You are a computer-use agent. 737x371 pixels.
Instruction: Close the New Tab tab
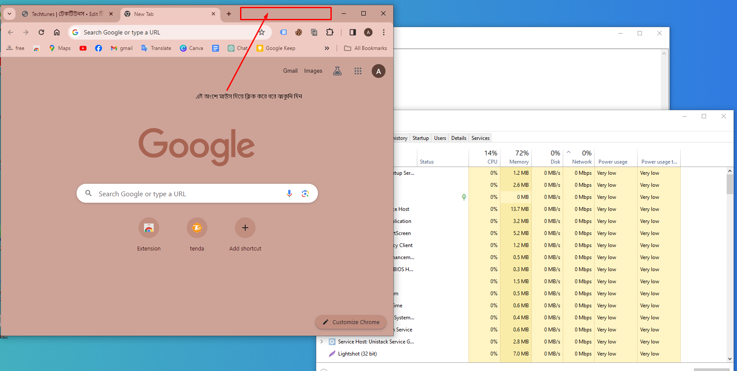click(x=213, y=14)
